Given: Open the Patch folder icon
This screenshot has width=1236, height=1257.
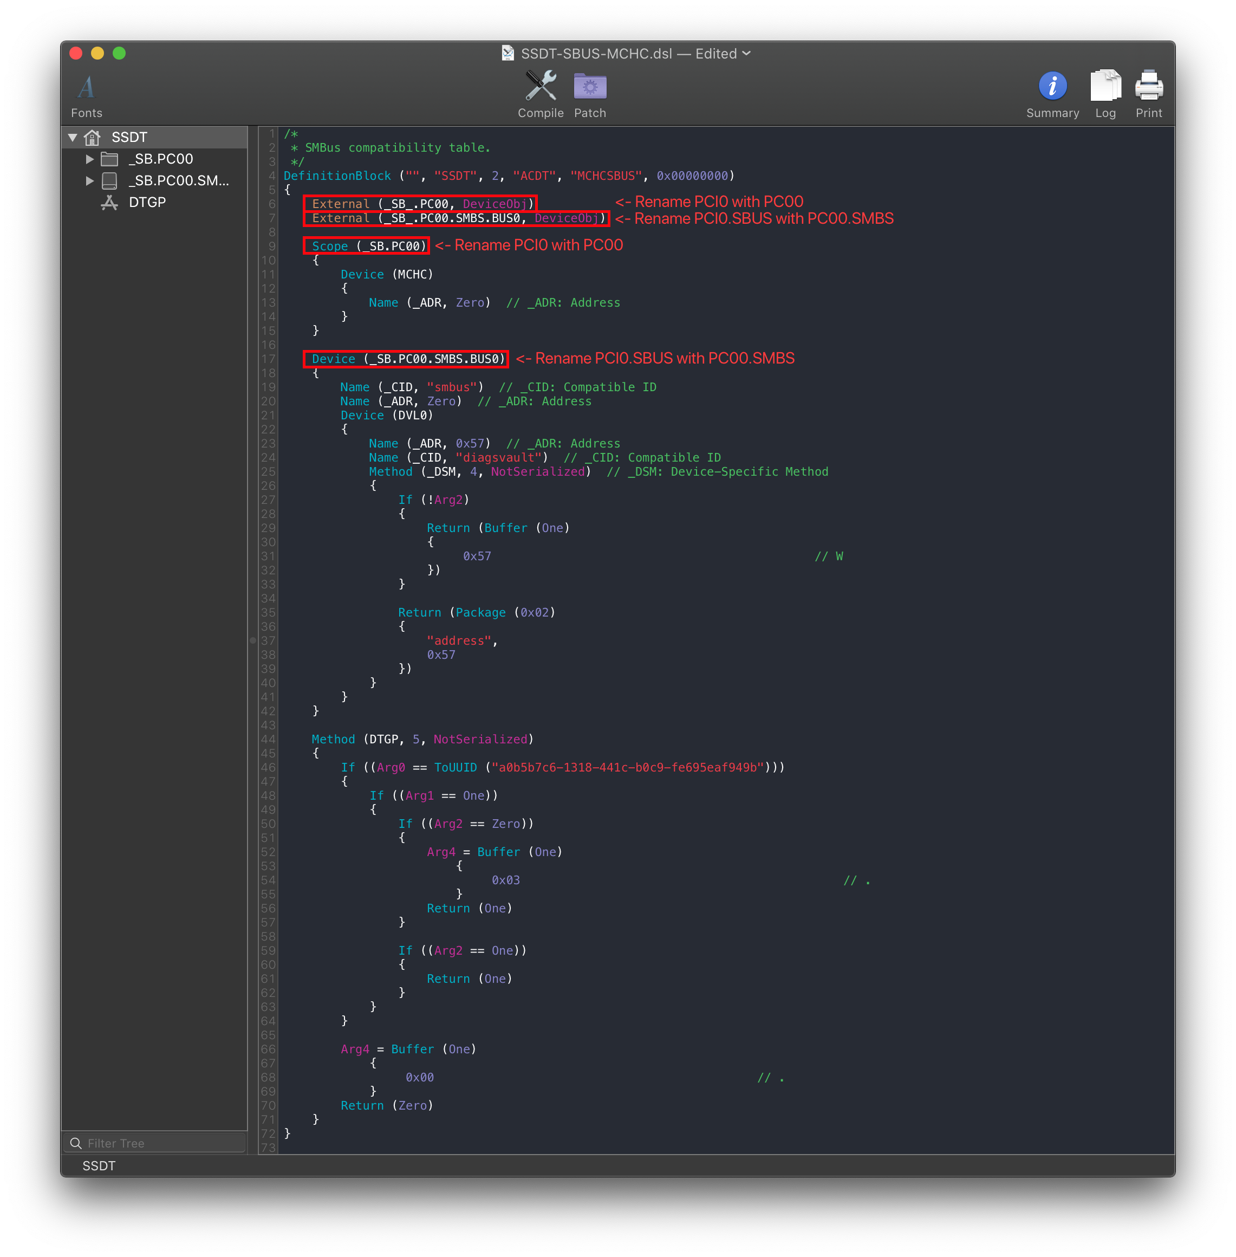Looking at the screenshot, I should (589, 86).
